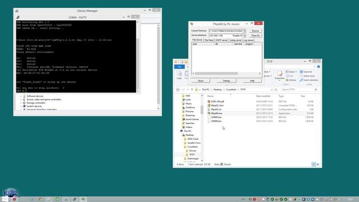Expand Sound, video and game controllers
This screenshot has height=202, width=359.
(21, 100)
